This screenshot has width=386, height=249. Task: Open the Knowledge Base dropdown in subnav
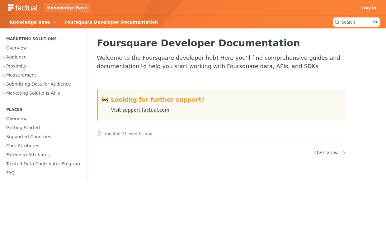click(x=33, y=22)
